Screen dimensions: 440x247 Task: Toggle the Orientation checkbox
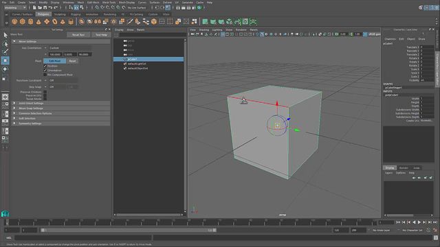tap(45, 70)
